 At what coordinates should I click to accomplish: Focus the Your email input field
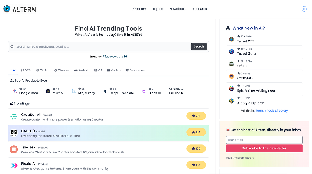[264, 140]
